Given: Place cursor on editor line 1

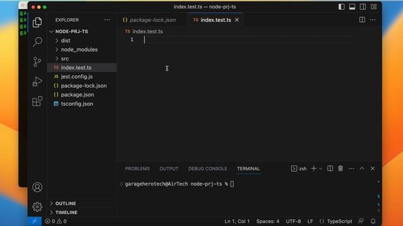Looking at the screenshot, I should coord(248,40).
